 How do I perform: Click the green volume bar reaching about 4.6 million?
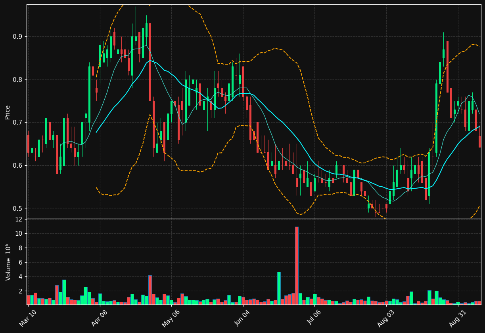[279, 288]
